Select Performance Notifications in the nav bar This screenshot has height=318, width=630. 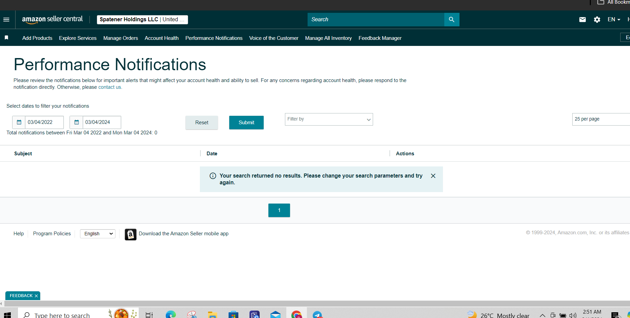pyautogui.click(x=214, y=38)
